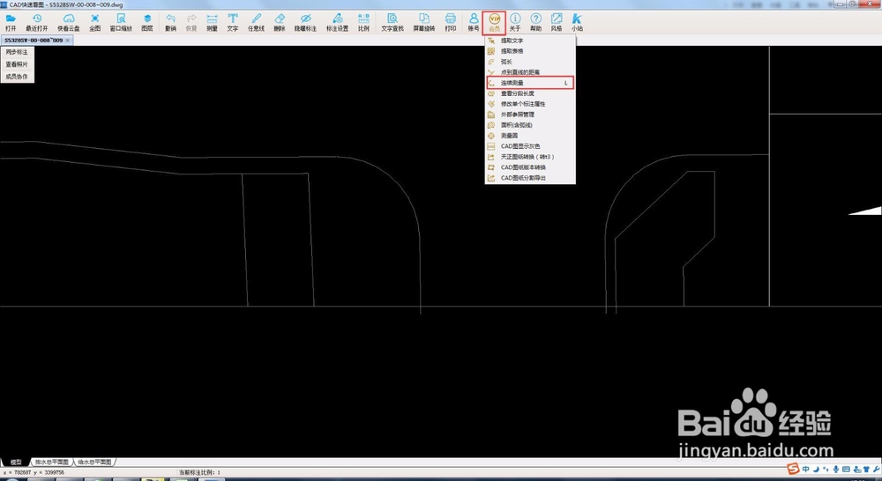Expand the VIP 会员 dropdown menu
Viewport: 882px width, 481px height.
coord(495,23)
